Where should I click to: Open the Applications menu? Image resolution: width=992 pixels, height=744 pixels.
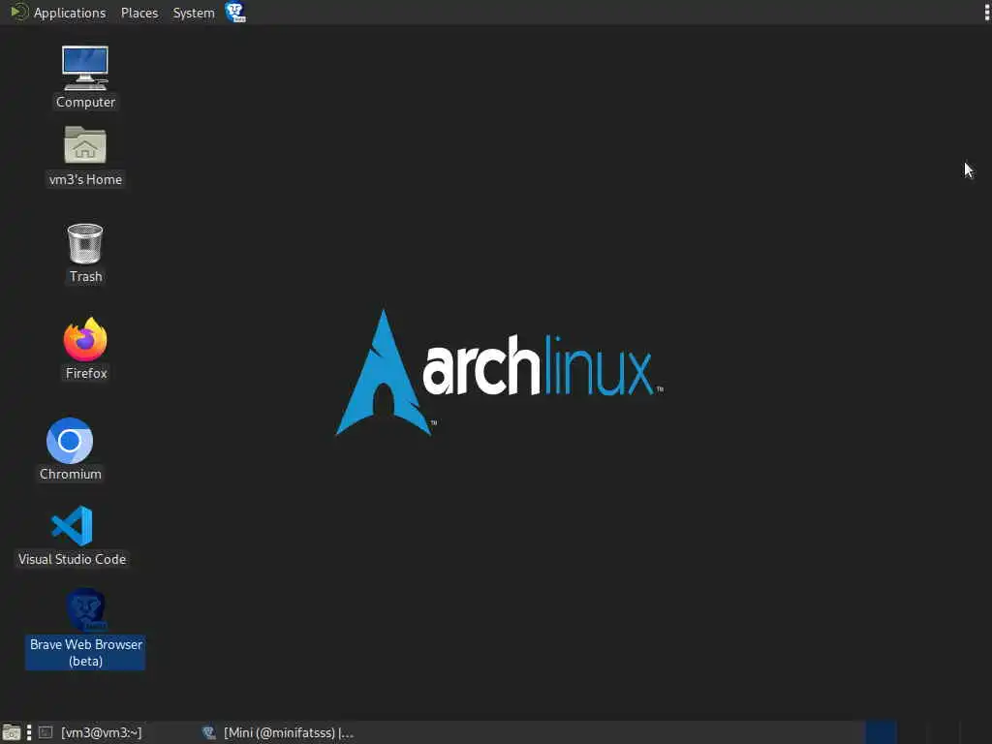(x=70, y=13)
